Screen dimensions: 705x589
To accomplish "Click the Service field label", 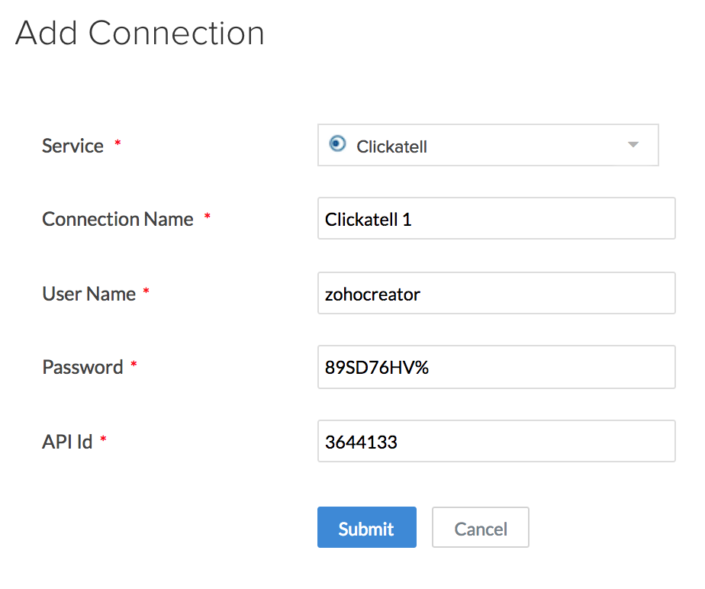I will (72, 146).
